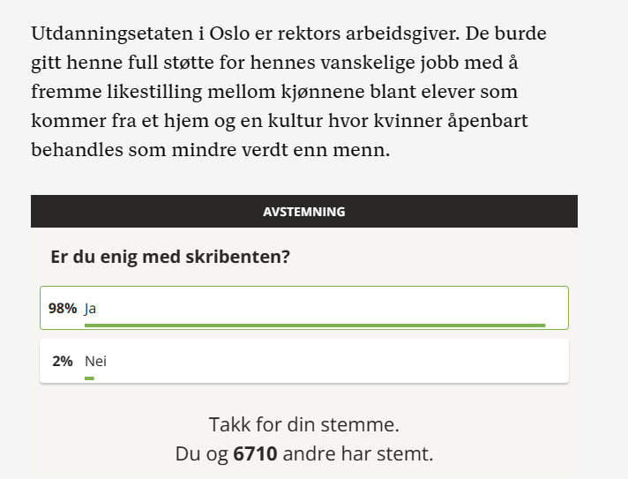Click the short green Nei result bar
Image resolution: width=628 pixels, height=479 pixels.
tap(89, 378)
